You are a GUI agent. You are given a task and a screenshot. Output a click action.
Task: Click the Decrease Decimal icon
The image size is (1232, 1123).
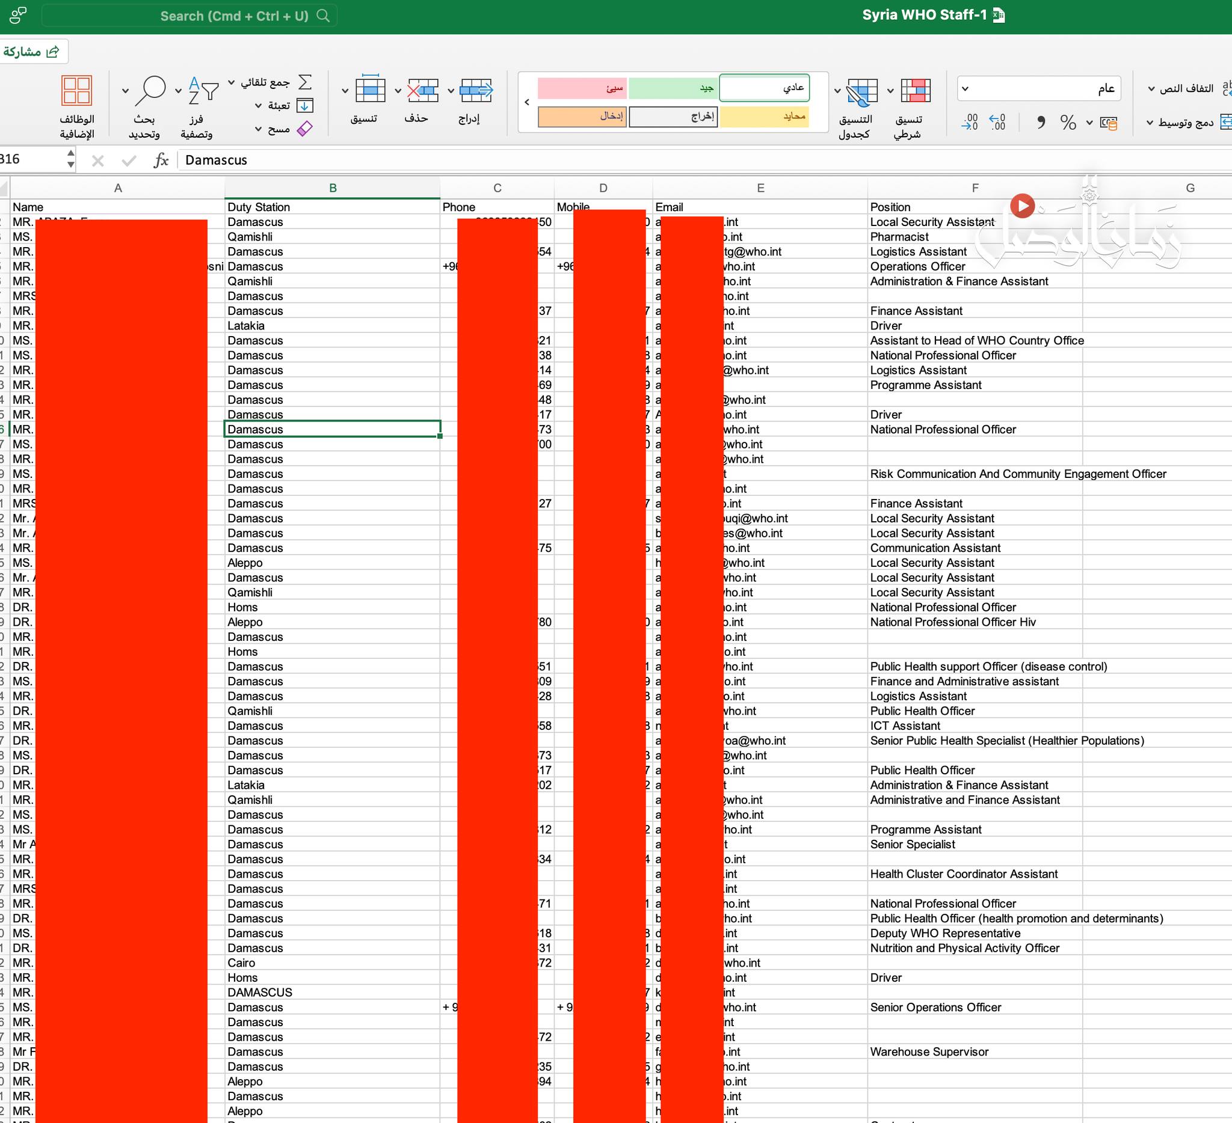(x=970, y=122)
